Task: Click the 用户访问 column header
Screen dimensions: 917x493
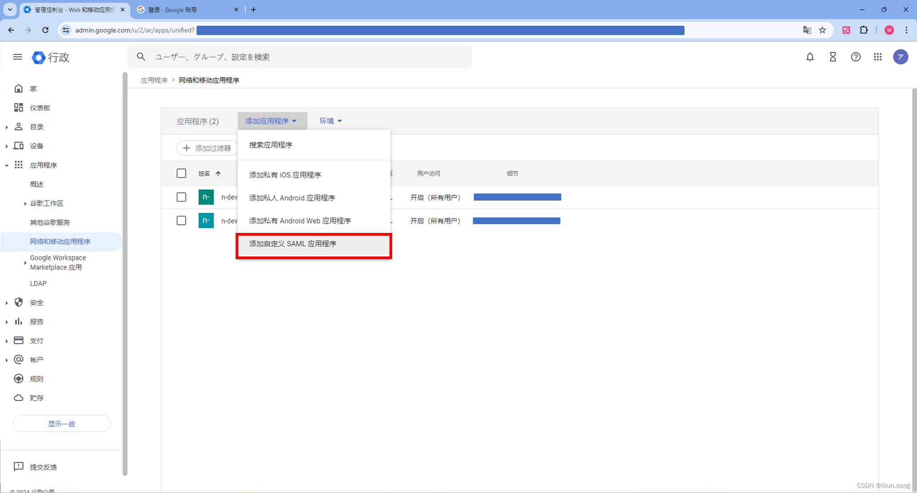Action: point(429,174)
